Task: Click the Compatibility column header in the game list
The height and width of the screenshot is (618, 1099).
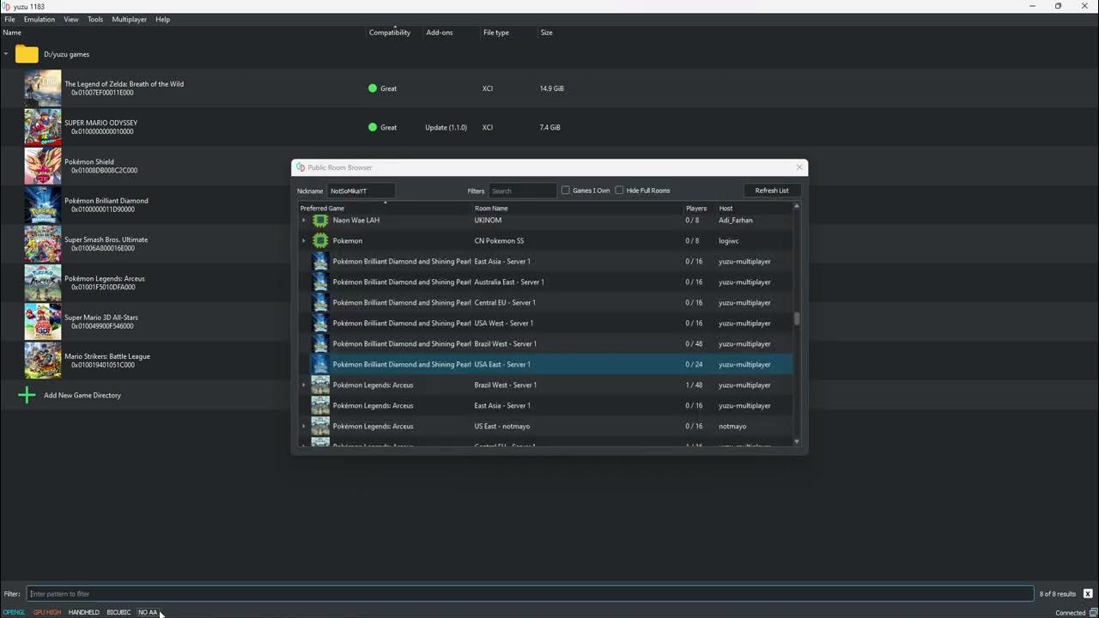Action: (390, 33)
